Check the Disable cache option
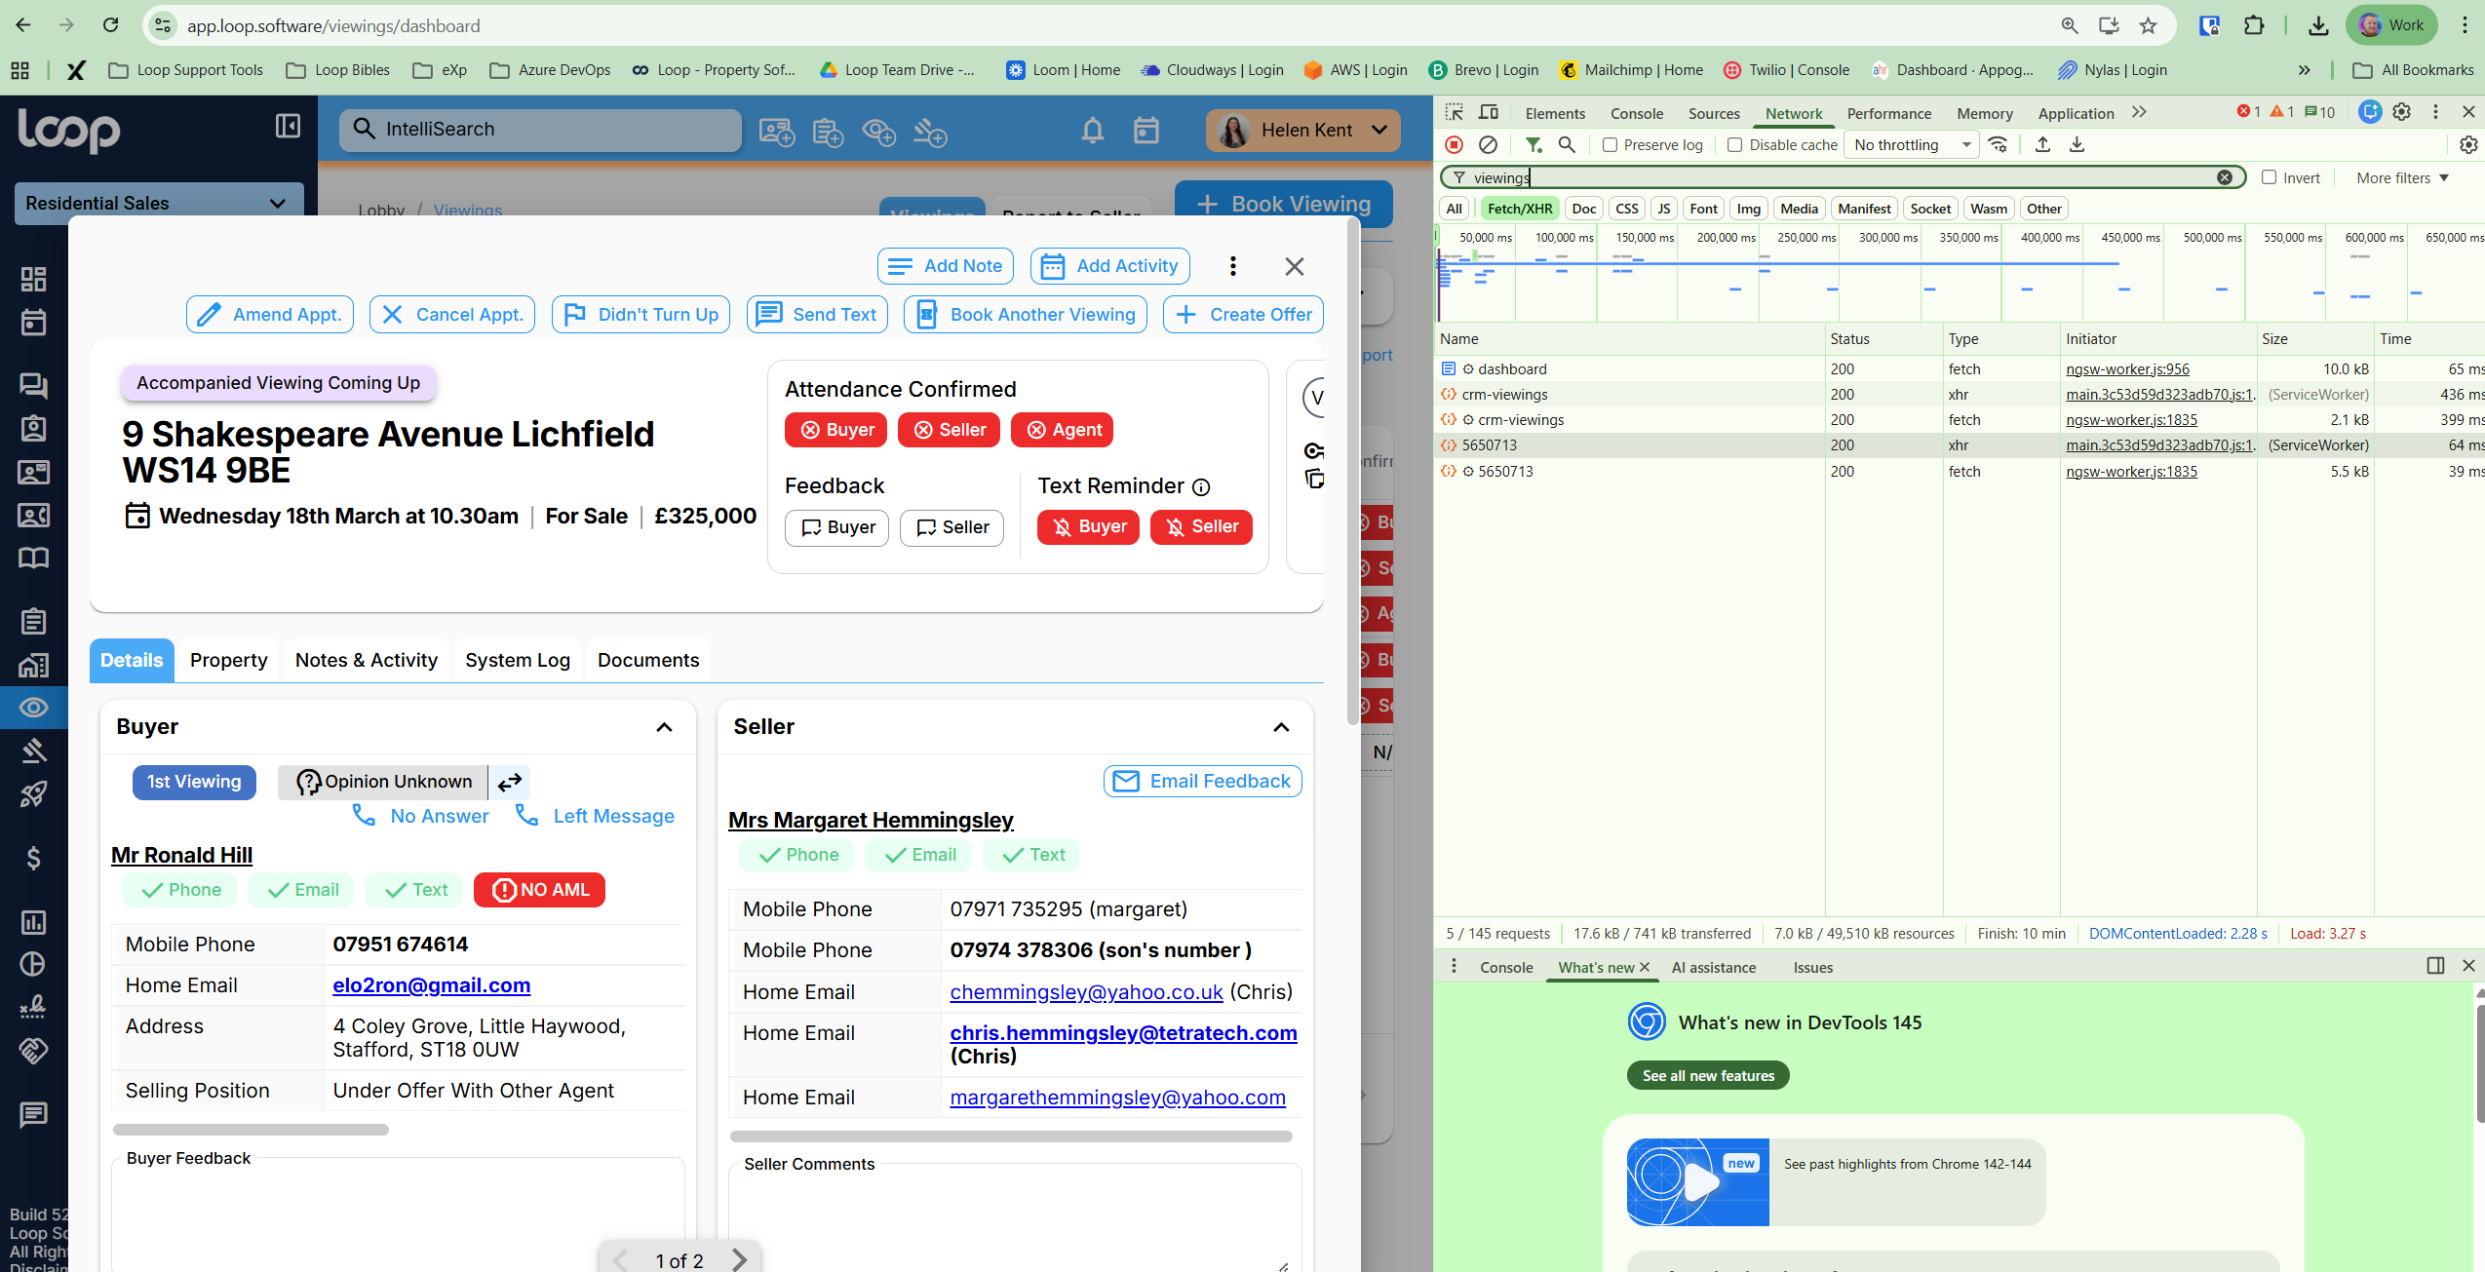 pyautogui.click(x=1735, y=144)
